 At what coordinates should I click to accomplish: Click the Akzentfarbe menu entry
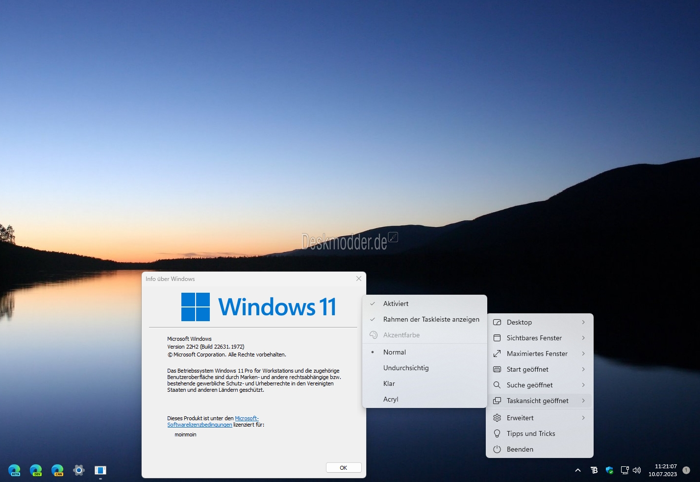[x=425, y=335]
